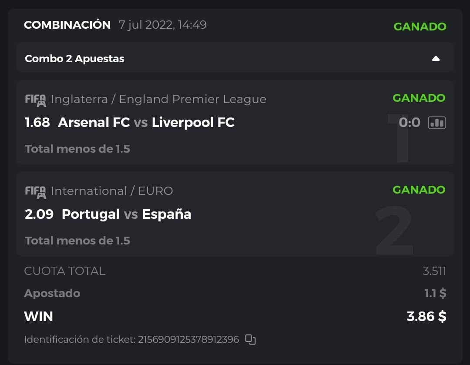Screen dimensions: 470x365
Task: Select the Liverpool FC team name
Action: tap(193, 123)
